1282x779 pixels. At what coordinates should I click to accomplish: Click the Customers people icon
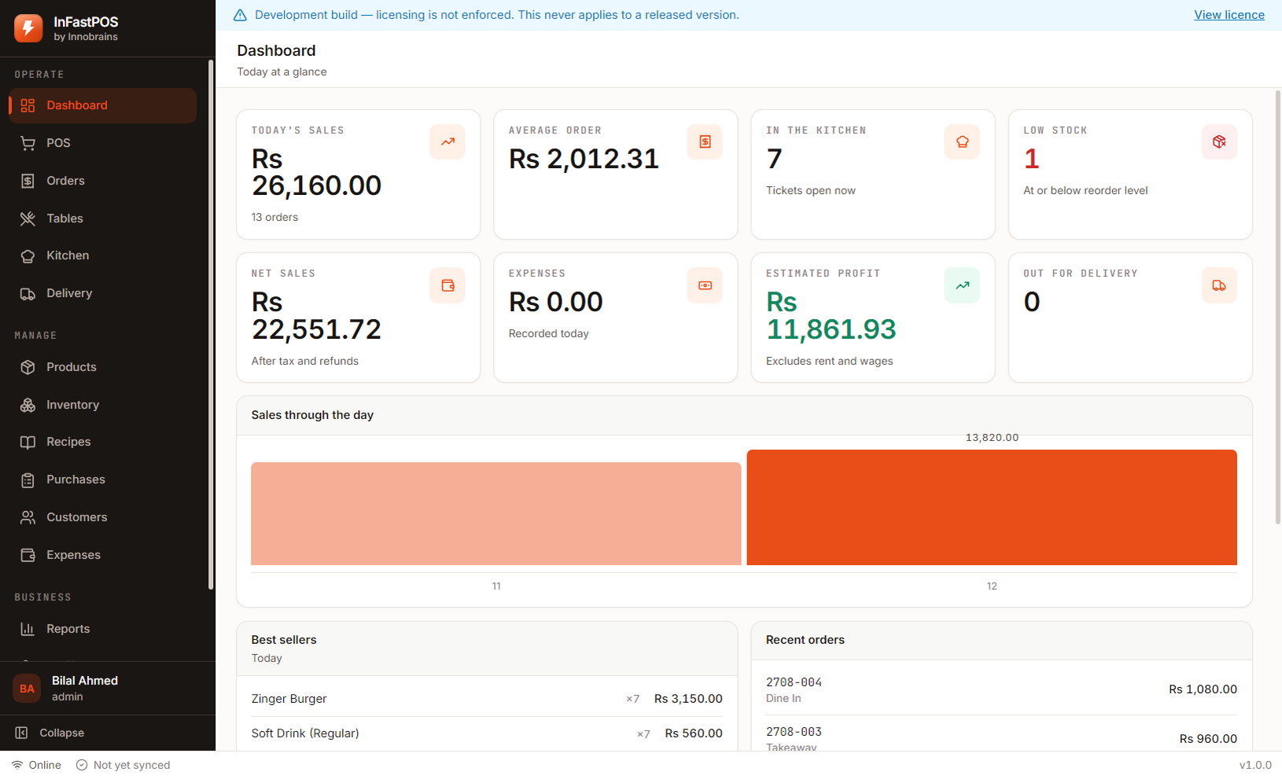click(x=28, y=517)
